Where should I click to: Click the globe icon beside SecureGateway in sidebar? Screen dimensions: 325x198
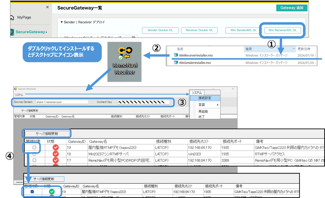tap(12, 32)
